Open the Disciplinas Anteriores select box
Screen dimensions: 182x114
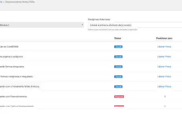135,25
